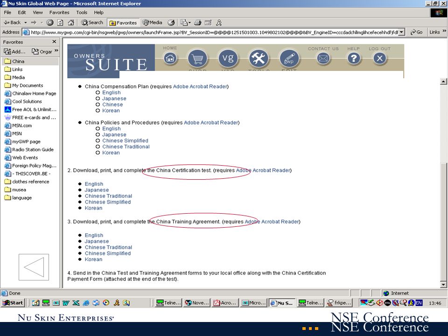Viewport: 448px width, 336px height.
Task: Open the Forward button history dropdown arrow
Action: tap(42, 22)
